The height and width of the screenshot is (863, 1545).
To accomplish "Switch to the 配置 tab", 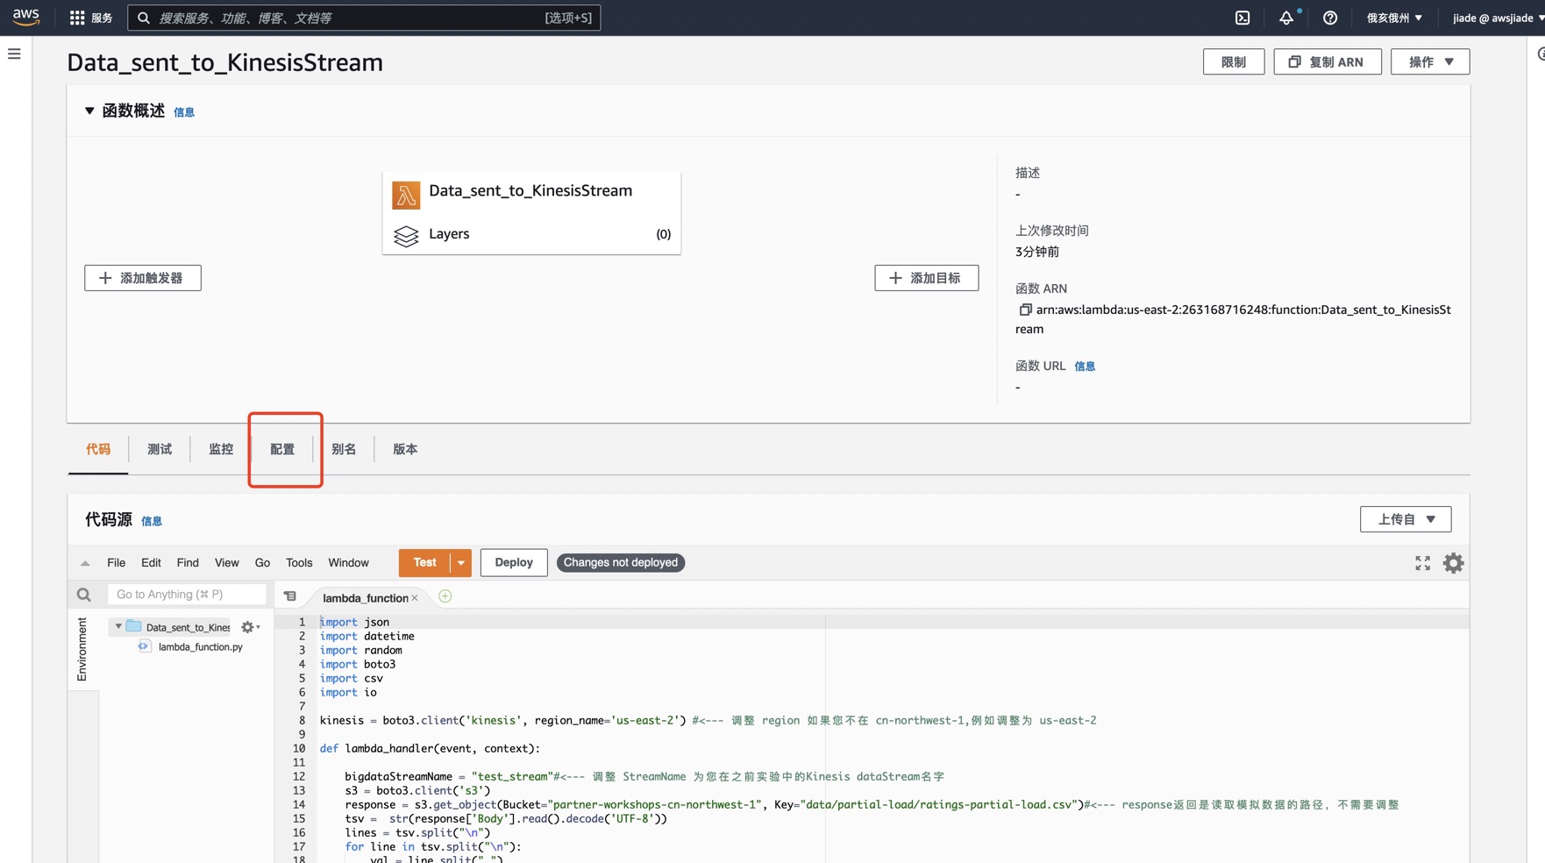I will click(x=282, y=449).
